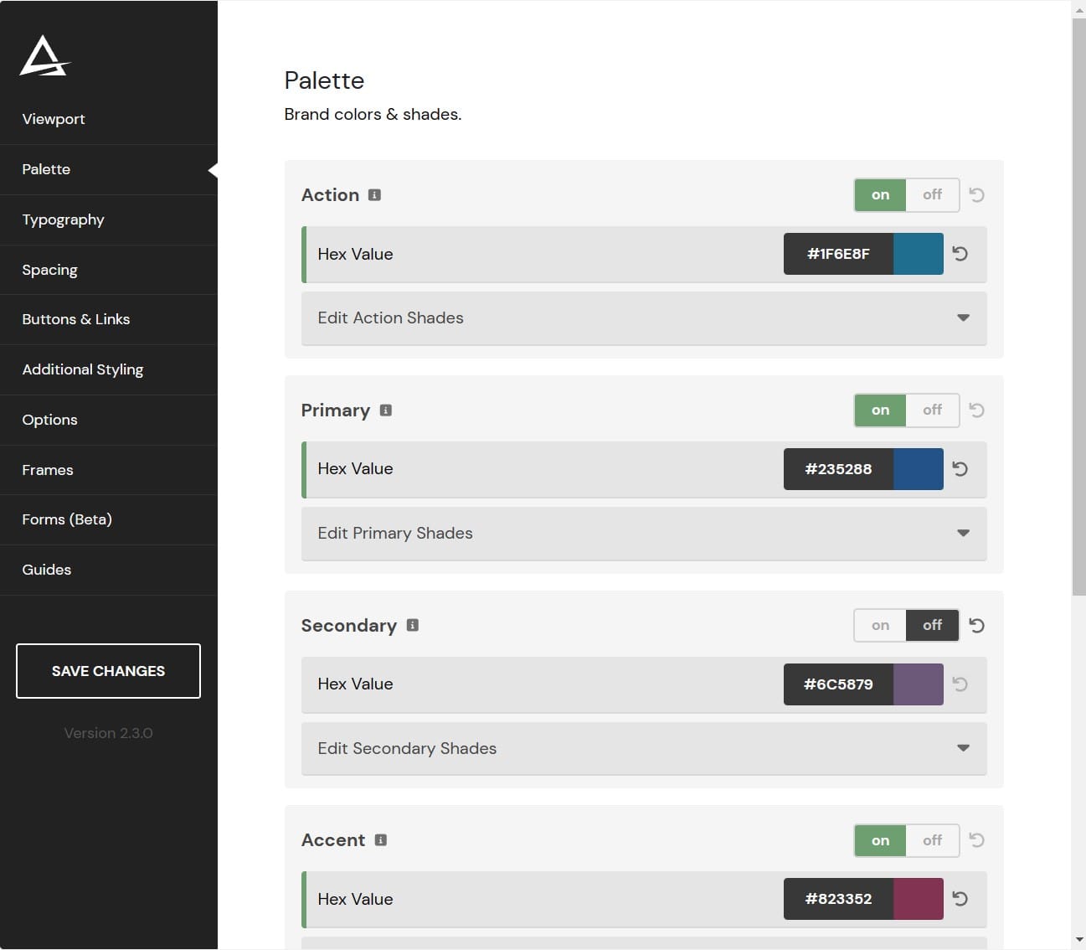1086x950 pixels.
Task: Turn the Action color off
Action: (932, 194)
